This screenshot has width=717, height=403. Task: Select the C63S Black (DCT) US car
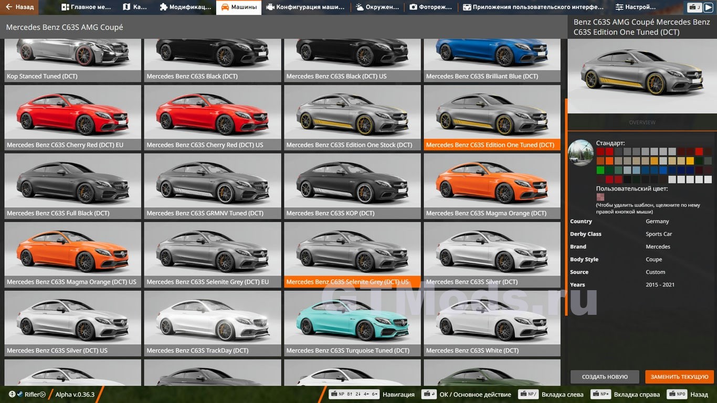[352, 60]
